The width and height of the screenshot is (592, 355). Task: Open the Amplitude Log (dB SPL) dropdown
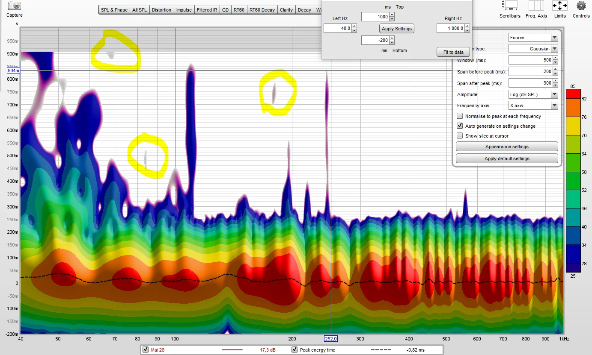(x=533, y=94)
